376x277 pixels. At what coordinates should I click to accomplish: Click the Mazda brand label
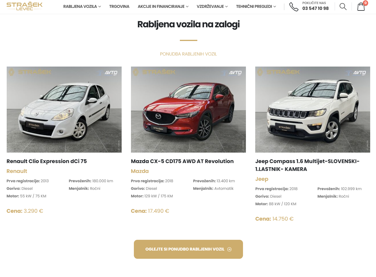(140, 171)
